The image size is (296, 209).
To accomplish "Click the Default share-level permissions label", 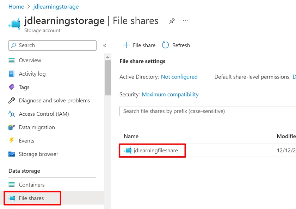I will click(x=252, y=77).
